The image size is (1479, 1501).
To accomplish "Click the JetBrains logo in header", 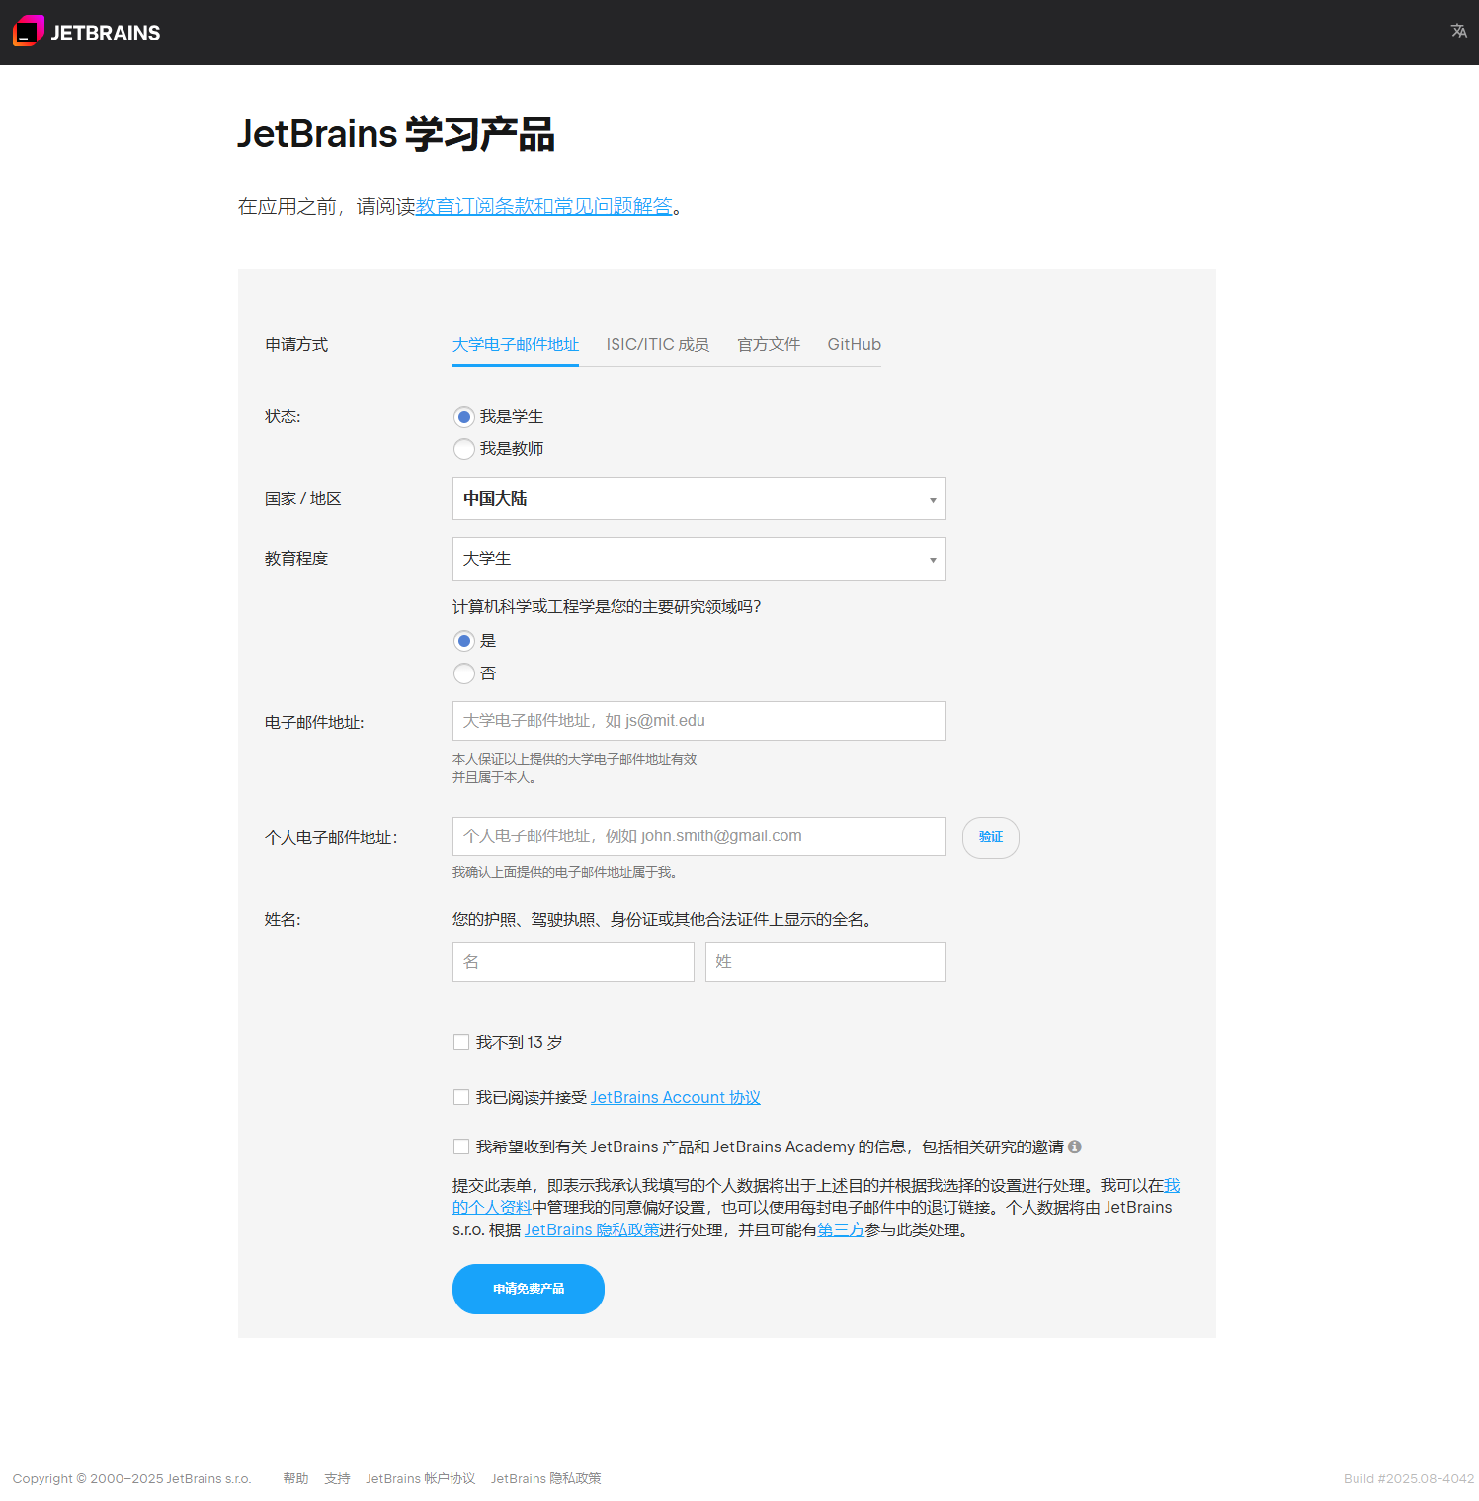I will pyautogui.click(x=86, y=32).
